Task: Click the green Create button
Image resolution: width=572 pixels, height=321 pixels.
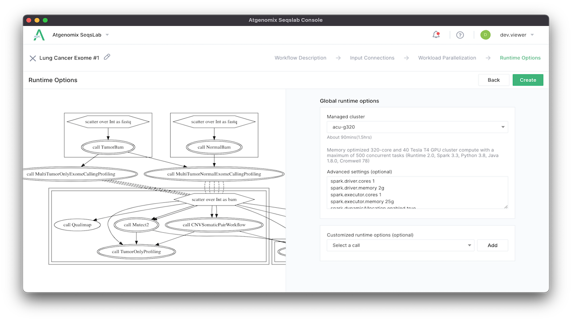Action: tap(528, 80)
